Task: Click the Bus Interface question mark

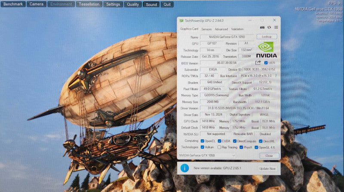Action: click(x=276, y=76)
